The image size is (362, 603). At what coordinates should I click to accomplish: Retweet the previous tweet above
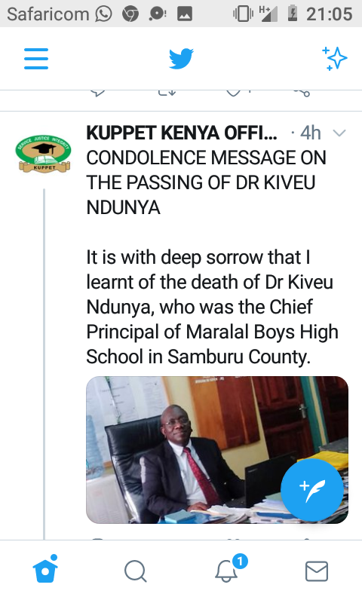pos(167,93)
